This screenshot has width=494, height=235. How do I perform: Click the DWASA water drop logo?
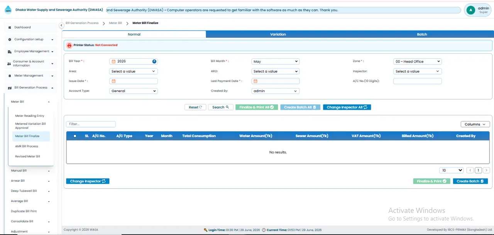pyautogui.click(x=8, y=10)
